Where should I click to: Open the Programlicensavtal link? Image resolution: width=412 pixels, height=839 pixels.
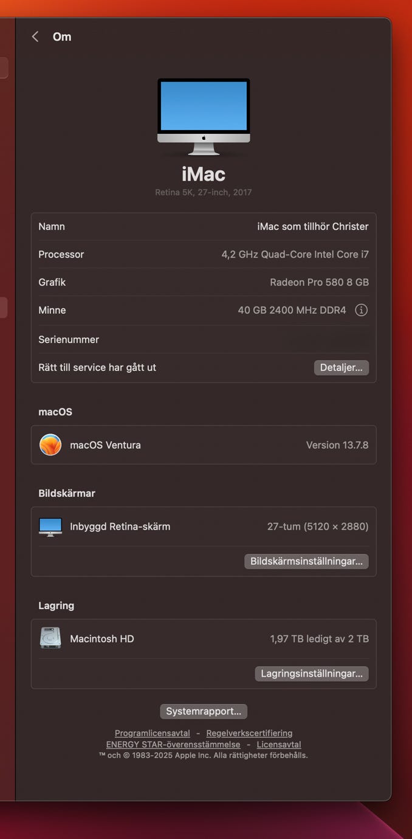[x=153, y=733]
